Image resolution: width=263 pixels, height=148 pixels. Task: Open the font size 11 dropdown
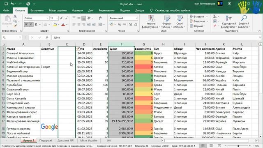click(x=57, y=18)
